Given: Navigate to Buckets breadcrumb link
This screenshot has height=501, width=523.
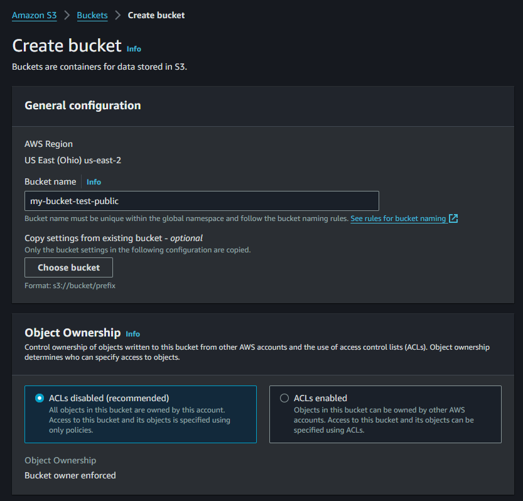Looking at the screenshot, I should 92,15.
